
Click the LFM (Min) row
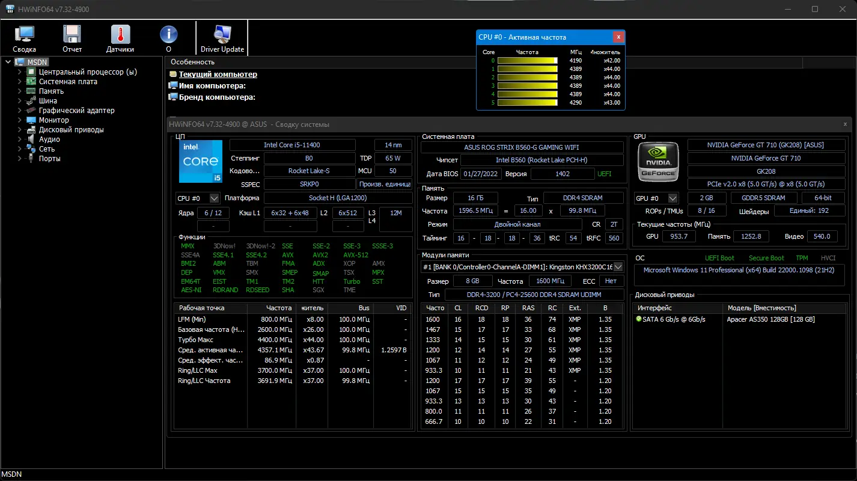293,319
